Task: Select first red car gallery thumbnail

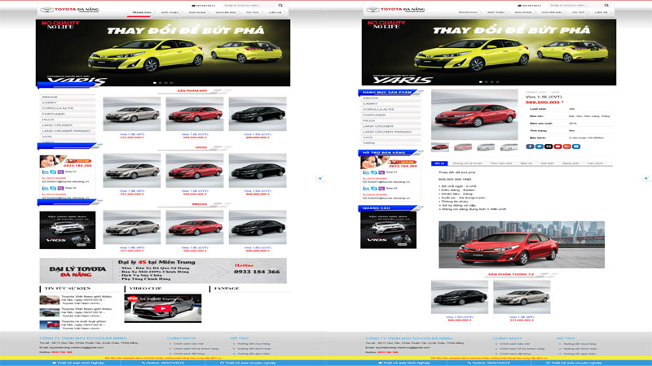Action: point(440,147)
